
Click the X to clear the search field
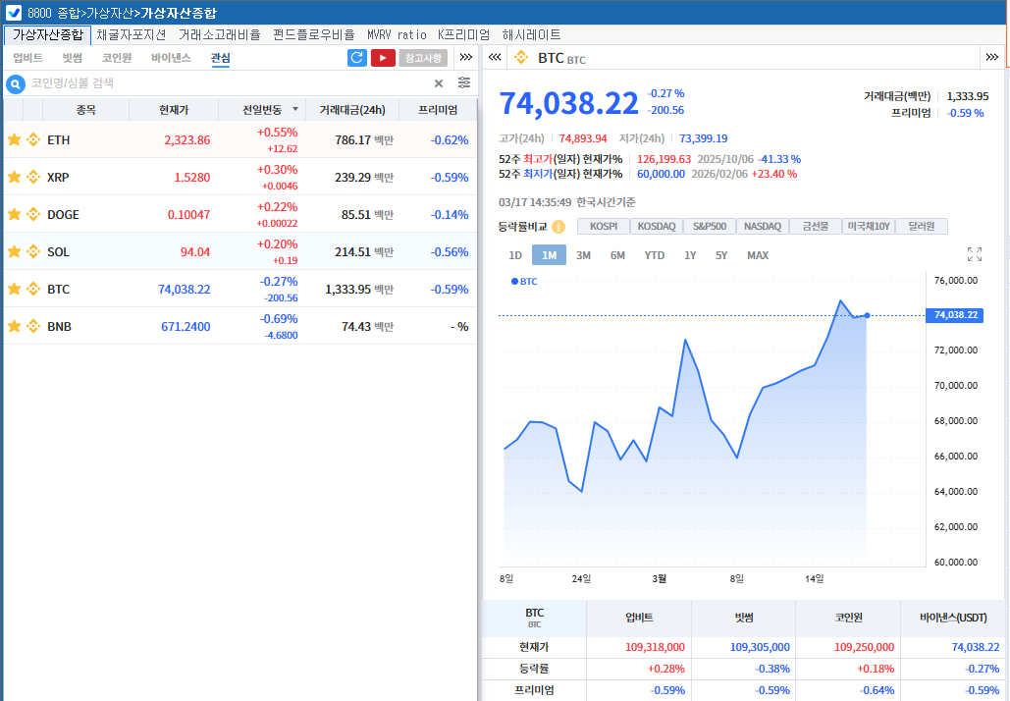click(439, 82)
